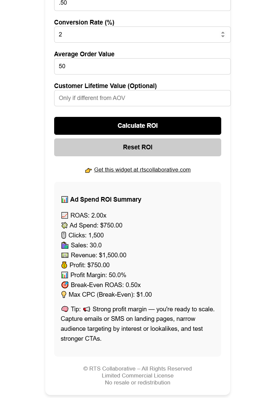The height and width of the screenshot is (398, 280).
Task: Click the mouse icon next to Clicks
Action: [x=64, y=235]
